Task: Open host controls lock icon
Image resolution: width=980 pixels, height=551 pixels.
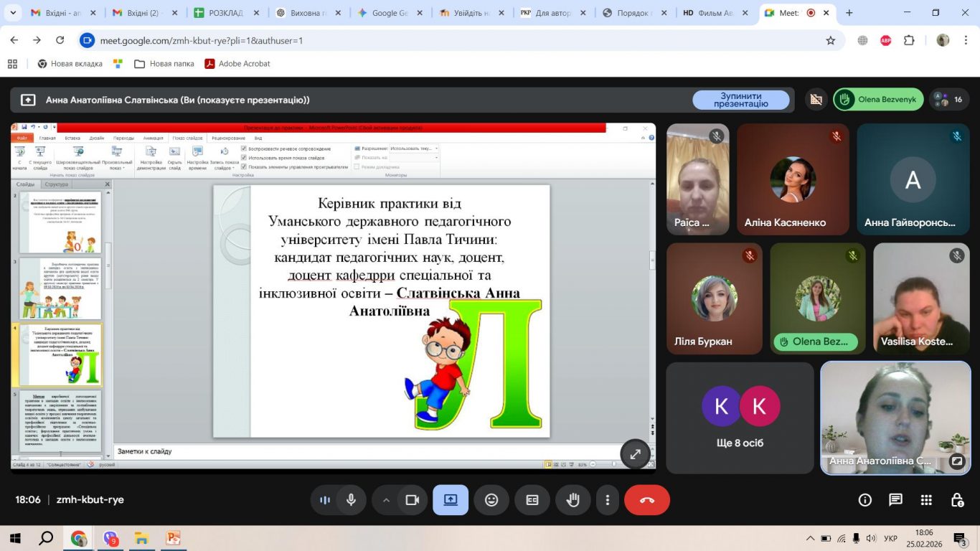Action: click(x=956, y=500)
